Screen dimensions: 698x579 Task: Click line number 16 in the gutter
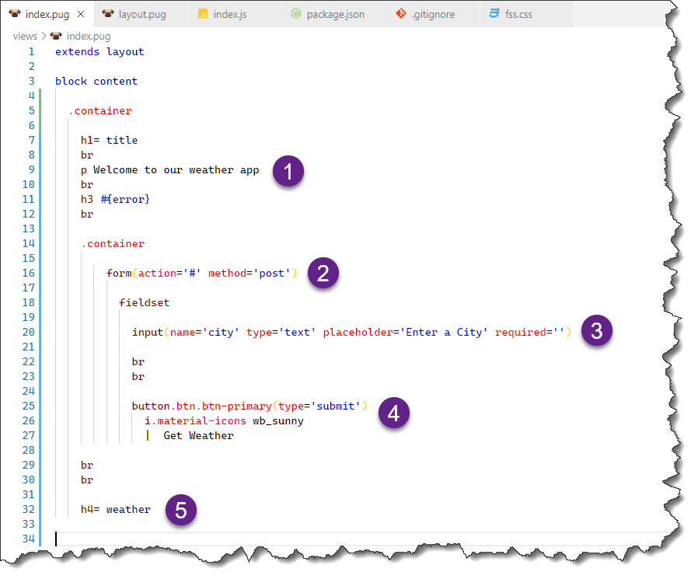[29, 273]
